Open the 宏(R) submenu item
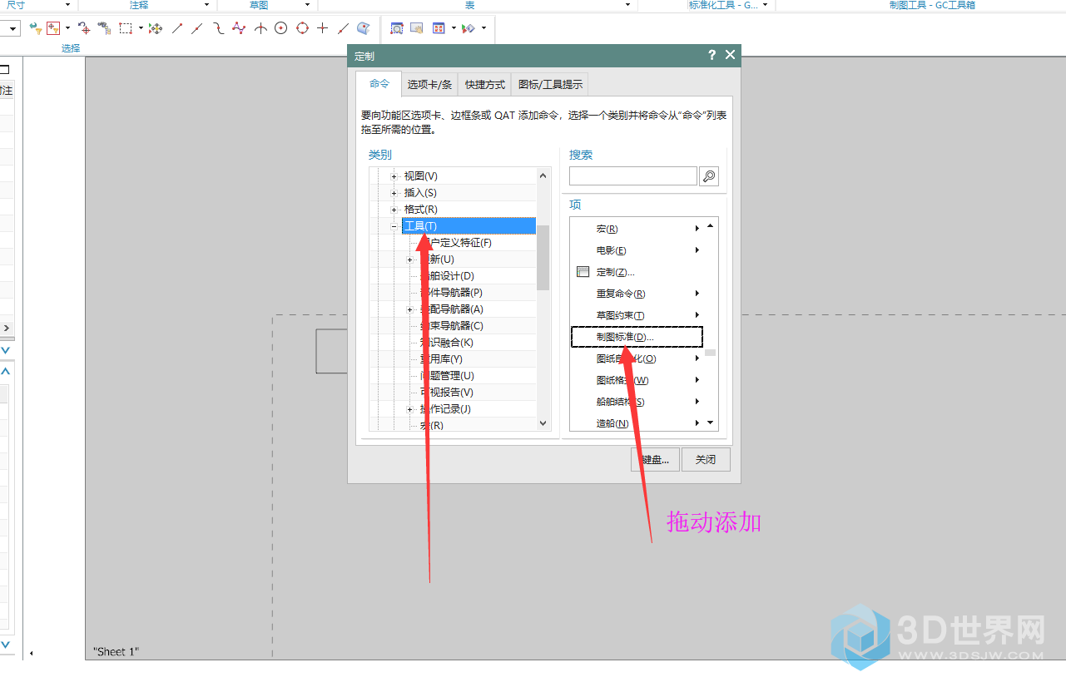This screenshot has height=682, width=1066. click(x=637, y=229)
